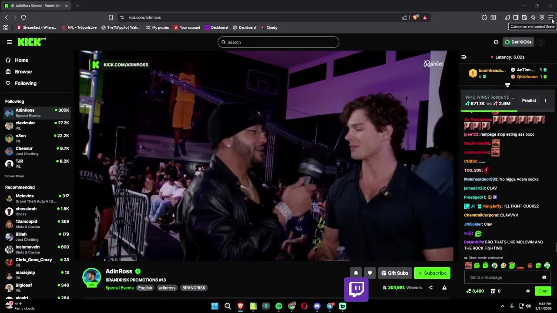Go to Home in sidebar

point(17,60)
